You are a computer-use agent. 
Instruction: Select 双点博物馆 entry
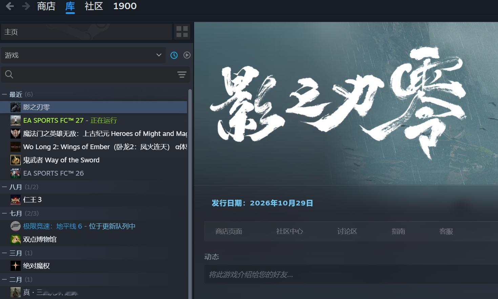94,239
